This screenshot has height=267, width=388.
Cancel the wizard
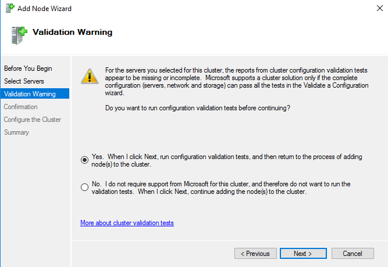click(353, 254)
